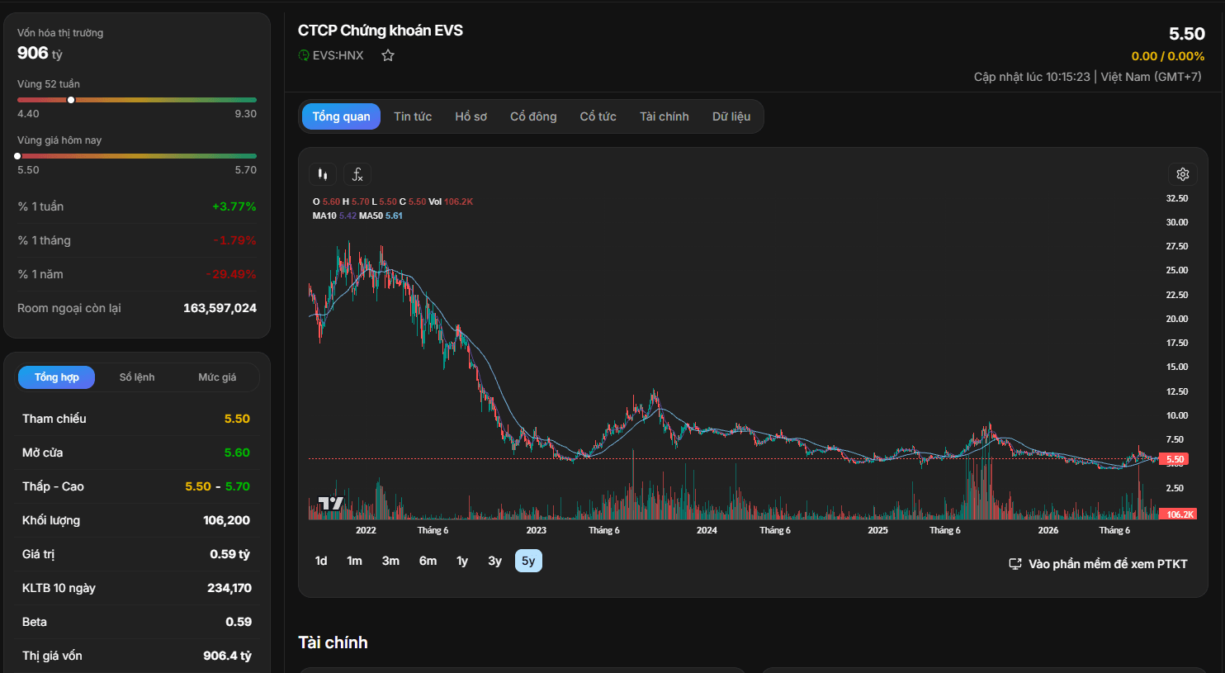View the Cổ tức tab
Viewport: 1225px width, 673px height.
pos(598,116)
